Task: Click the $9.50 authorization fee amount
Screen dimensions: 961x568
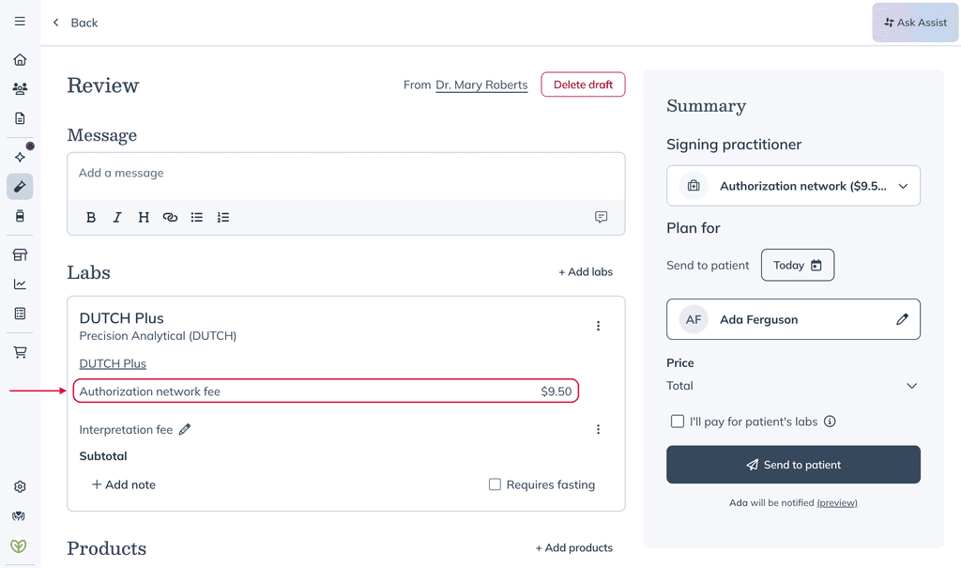Action: point(556,391)
